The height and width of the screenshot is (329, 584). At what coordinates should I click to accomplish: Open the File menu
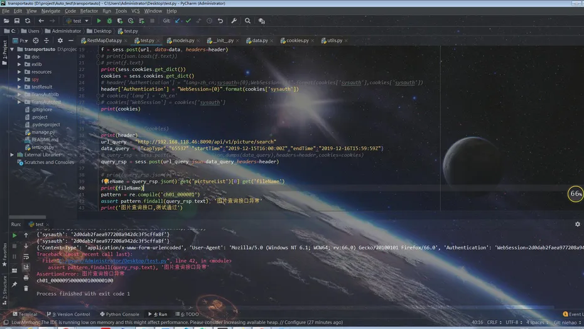pyautogui.click(x=6, y=11)
